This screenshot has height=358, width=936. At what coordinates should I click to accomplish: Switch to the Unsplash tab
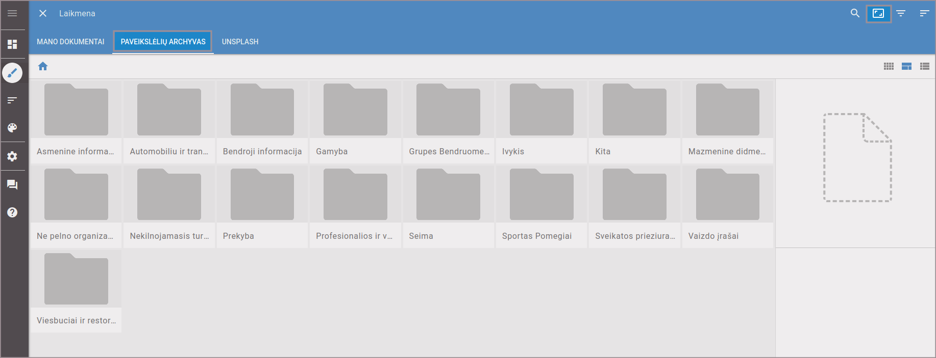(x=240, y=42)
